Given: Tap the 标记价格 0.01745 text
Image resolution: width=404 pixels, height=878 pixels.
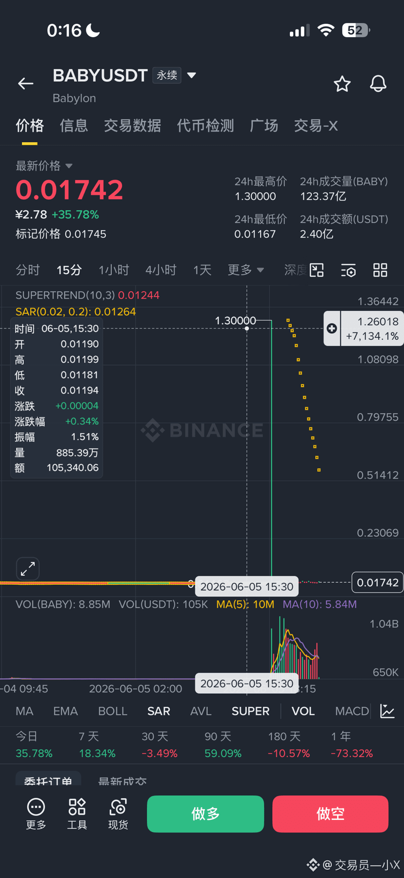Looking at the screenshot, I should 61,234.
